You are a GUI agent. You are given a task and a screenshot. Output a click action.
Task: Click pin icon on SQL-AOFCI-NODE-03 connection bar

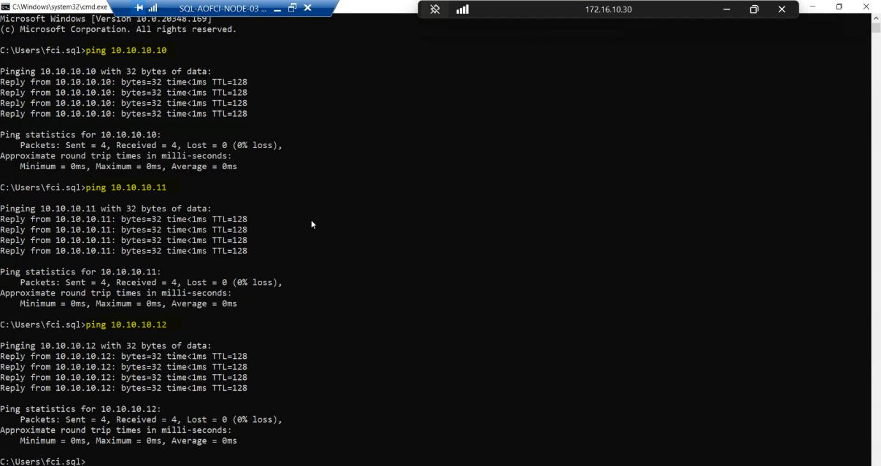click(x=139, y=8)
